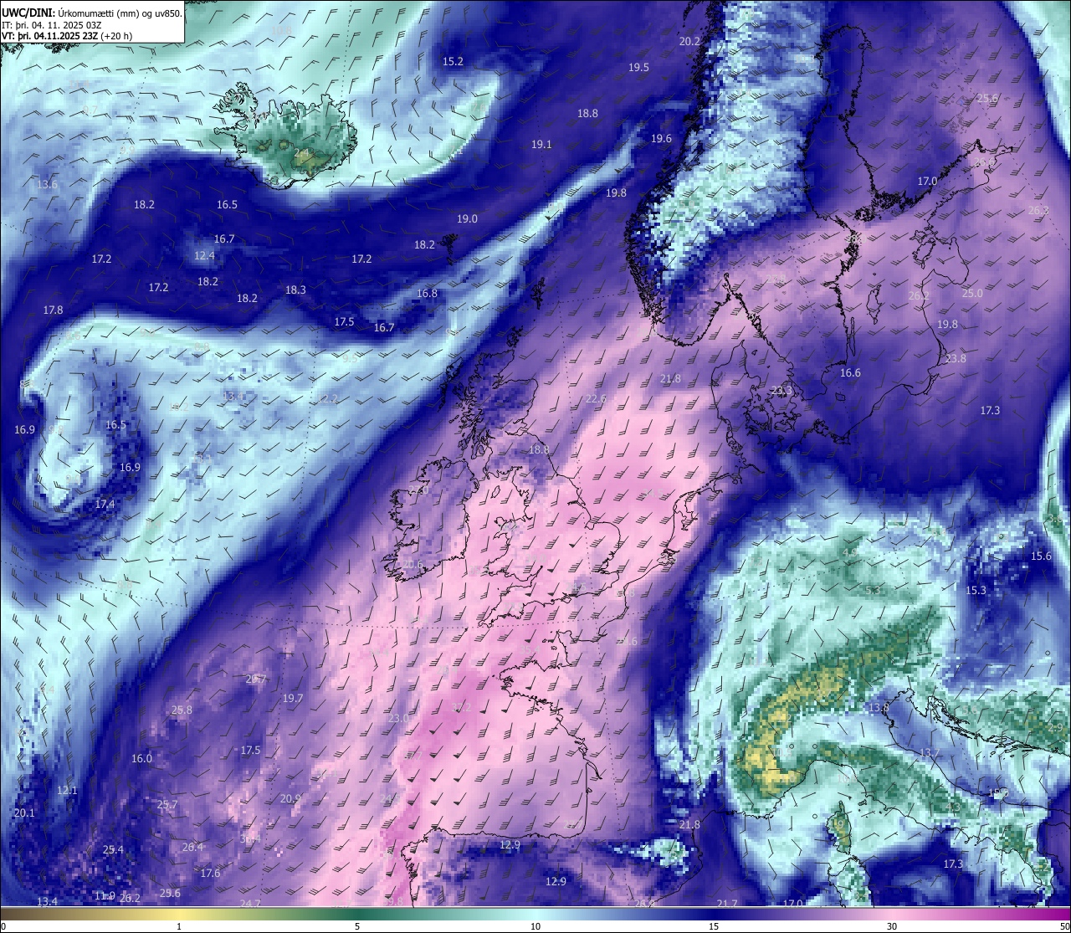Viewport: 1071px width, 933px height.
Task: Click the 12.4 value label
Action: pyautogui.click(x=204, y=255)
